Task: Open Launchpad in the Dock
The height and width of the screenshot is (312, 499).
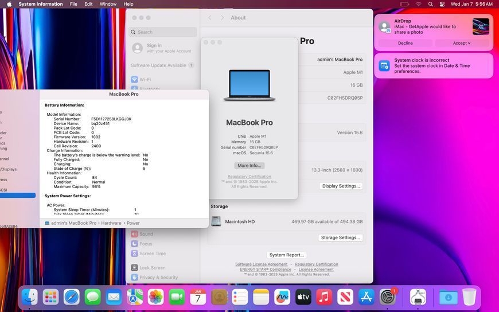Action: pos(50,297)
